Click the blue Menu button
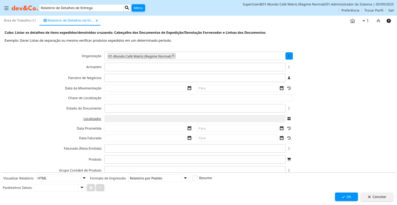The height and width of the screenshot is (205, 397). pos(138,8)
